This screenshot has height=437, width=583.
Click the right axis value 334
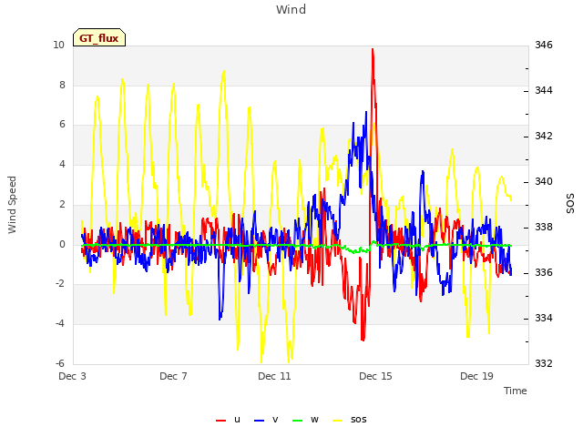tap(544, 318)
